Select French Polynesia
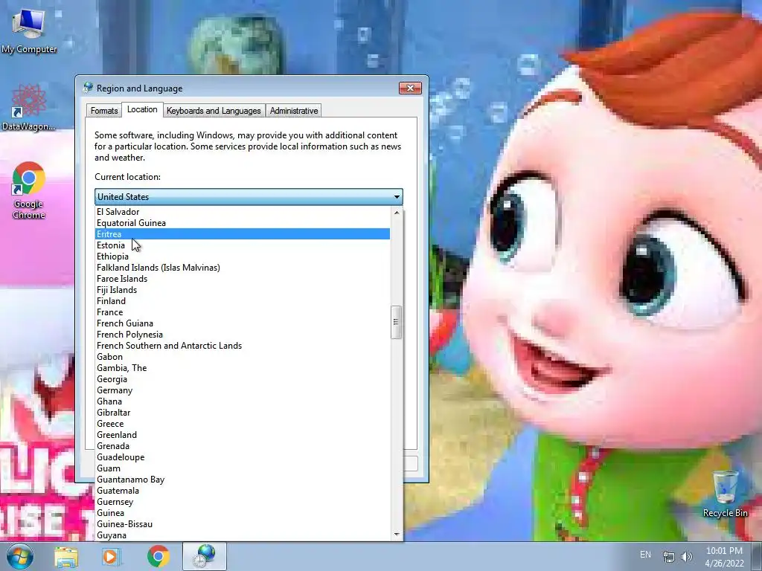762x571 pixels. tap(243, 335)
